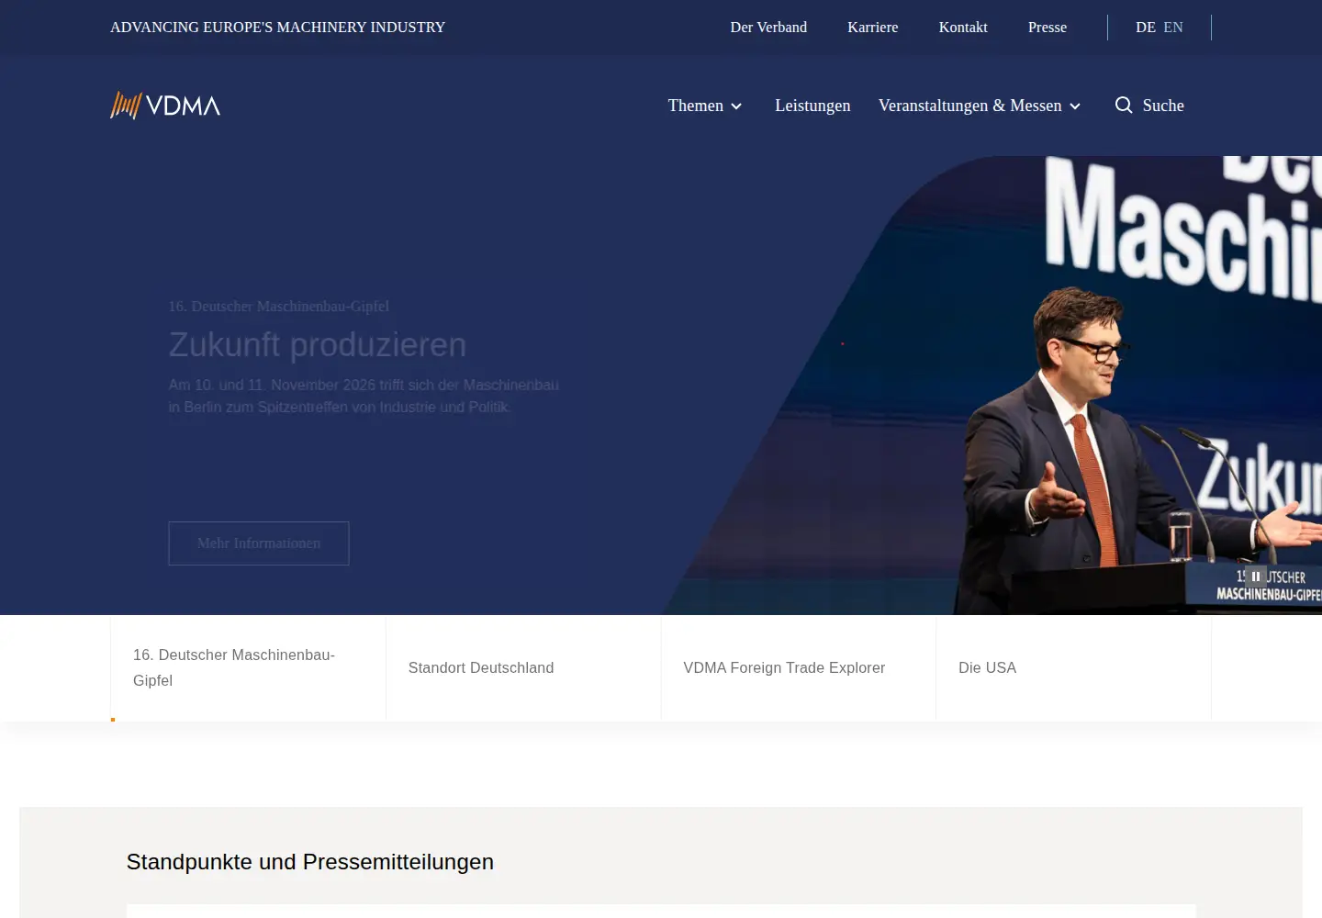
Task: Switch language to EN
Action: [1173, 28]
